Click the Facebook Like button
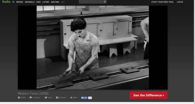 (x=84, y=98)
